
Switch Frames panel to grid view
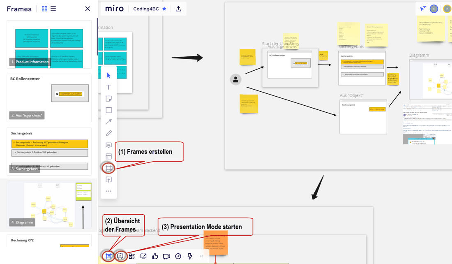point(44,9)
